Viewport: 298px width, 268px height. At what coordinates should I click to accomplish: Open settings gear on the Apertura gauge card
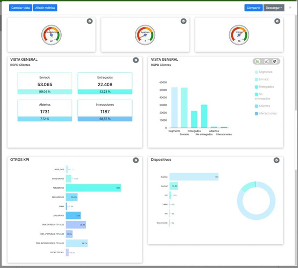tap(184, 21)
